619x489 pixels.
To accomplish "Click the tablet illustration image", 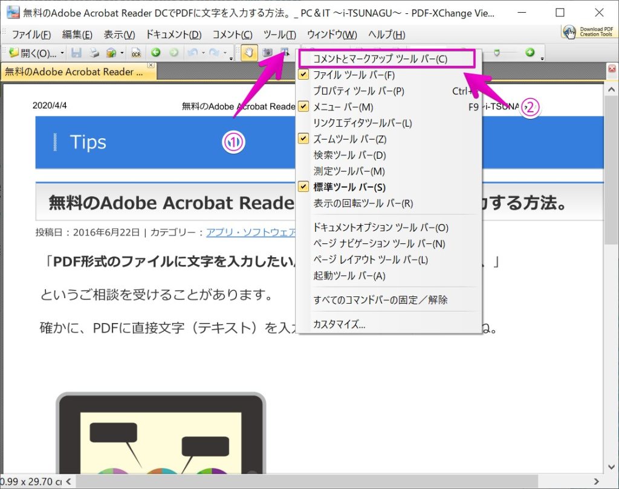I will pyautogui.click(x=161, y=433).
